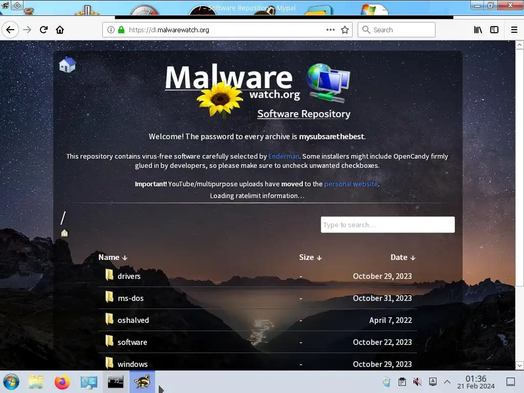Go back with the browser back arrow

(x=10, y=30)
